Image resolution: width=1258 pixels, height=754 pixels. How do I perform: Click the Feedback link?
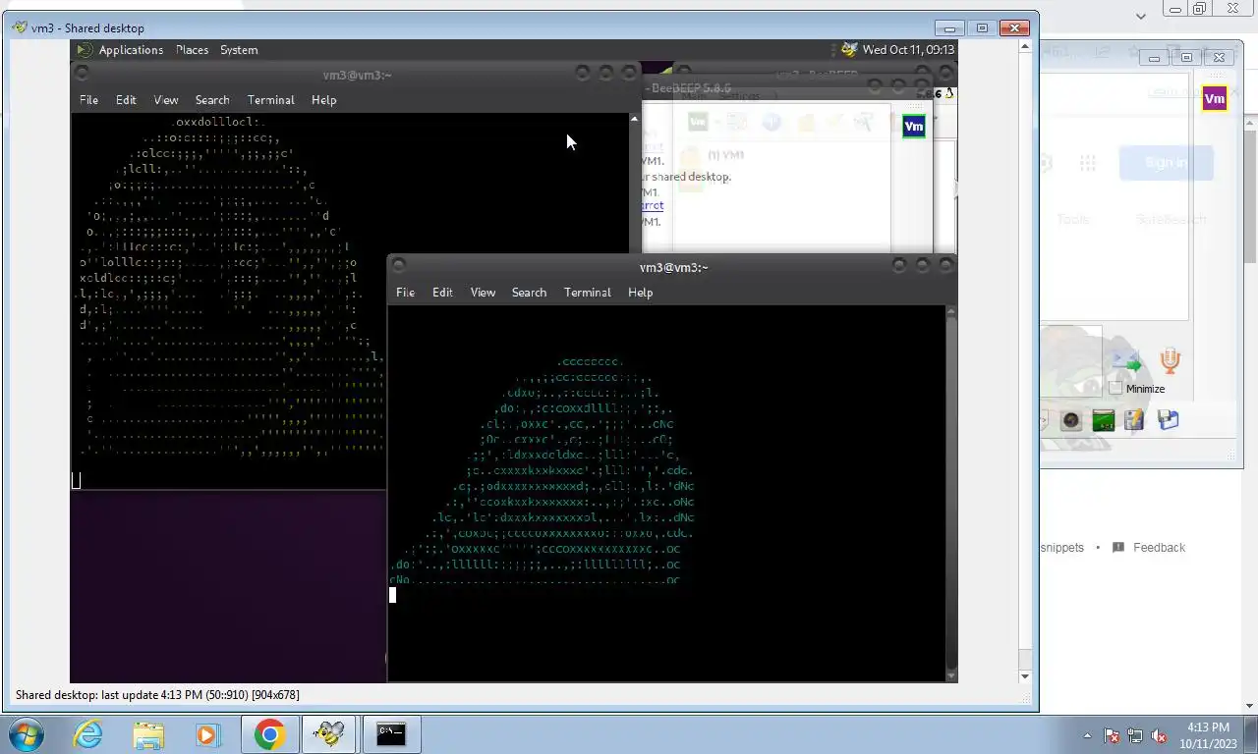pos(1159,548)
